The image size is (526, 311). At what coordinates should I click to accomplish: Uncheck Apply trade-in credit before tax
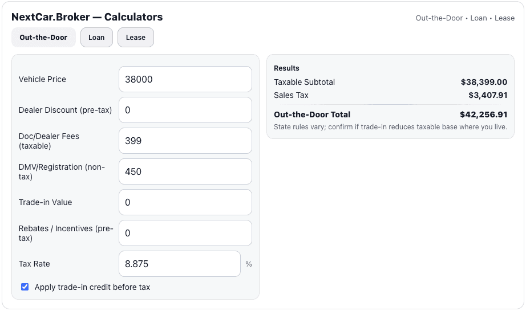[x=25, y=287]
